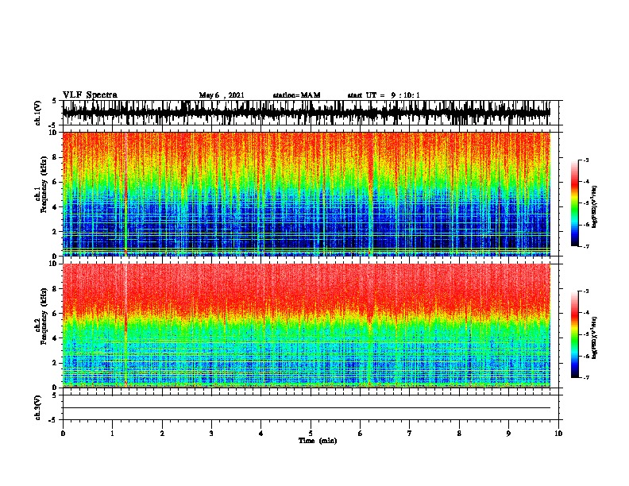The height and width of the screenshot is (486, 629).
Task: Click the '1' tick on the time axis
Action: click(112, 434)
